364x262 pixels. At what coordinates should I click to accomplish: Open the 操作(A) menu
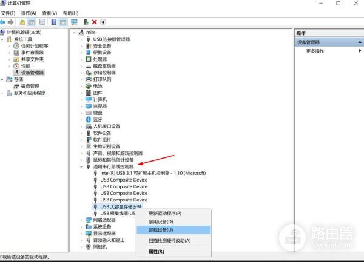click(x=28, y=12)
